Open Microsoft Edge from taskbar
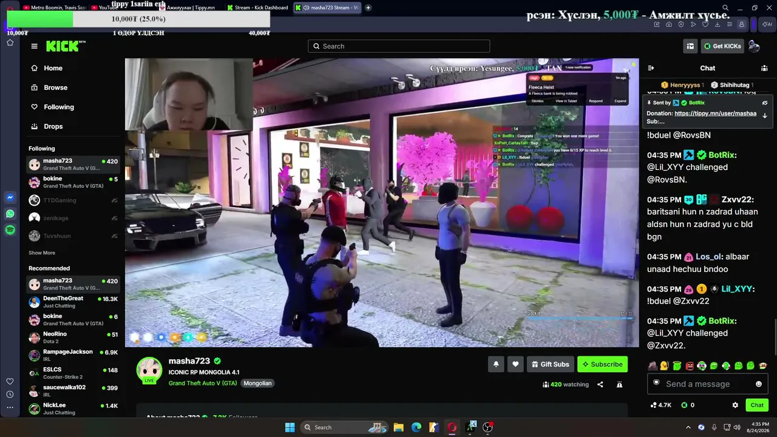 click(416, 427)
